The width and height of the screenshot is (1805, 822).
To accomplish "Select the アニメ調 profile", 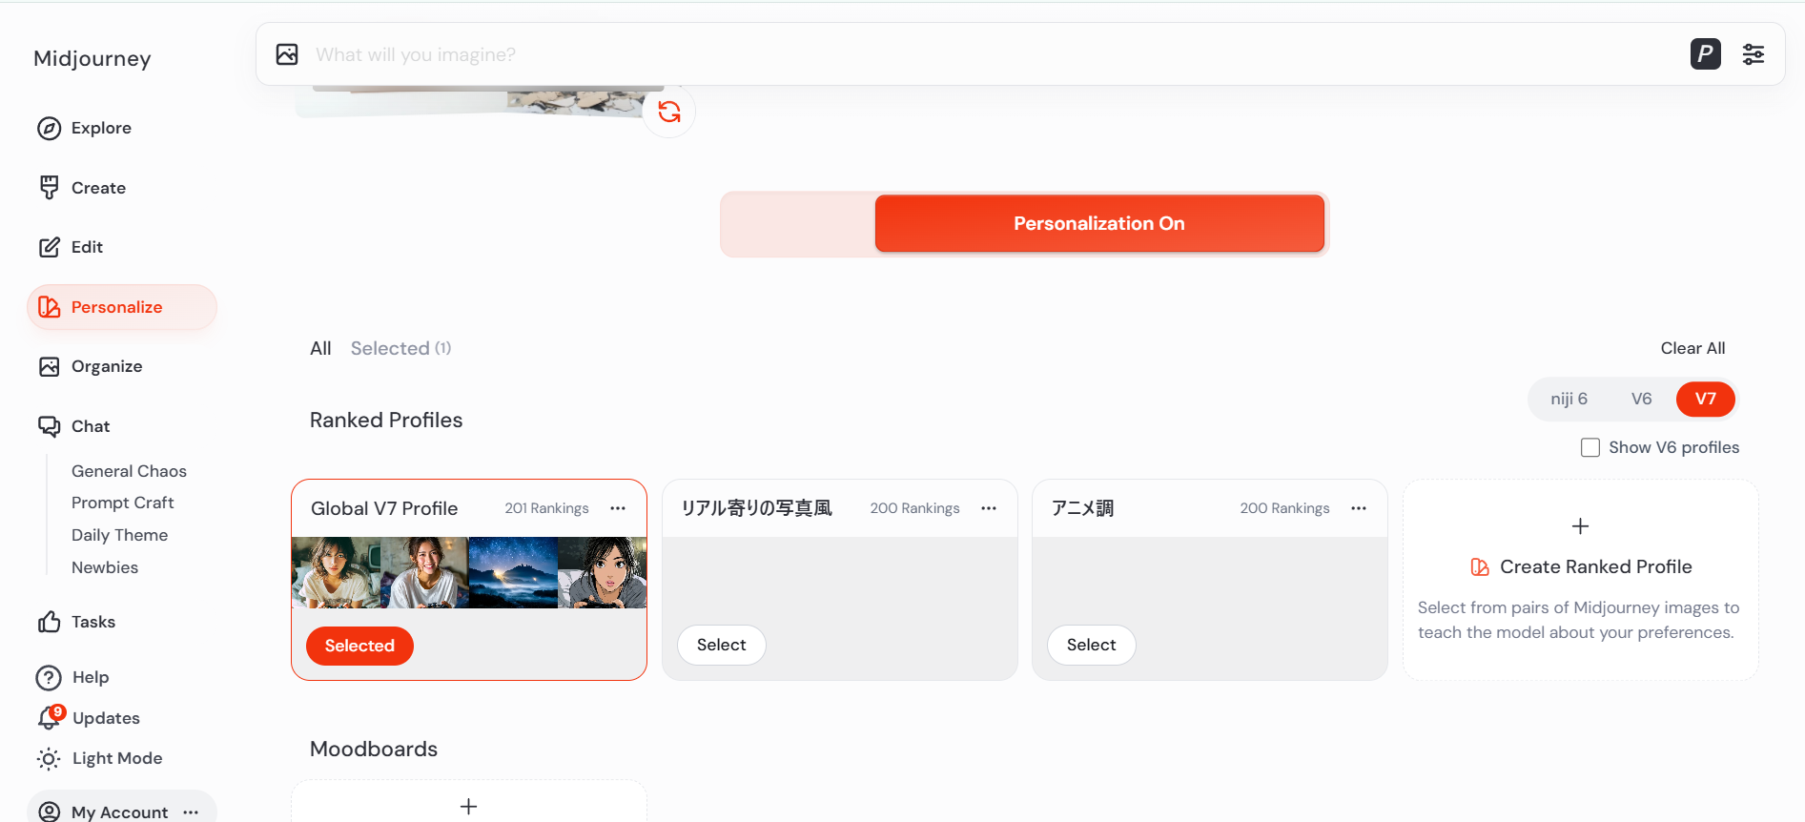I will pyautogui.click(x=1091, y=645).
